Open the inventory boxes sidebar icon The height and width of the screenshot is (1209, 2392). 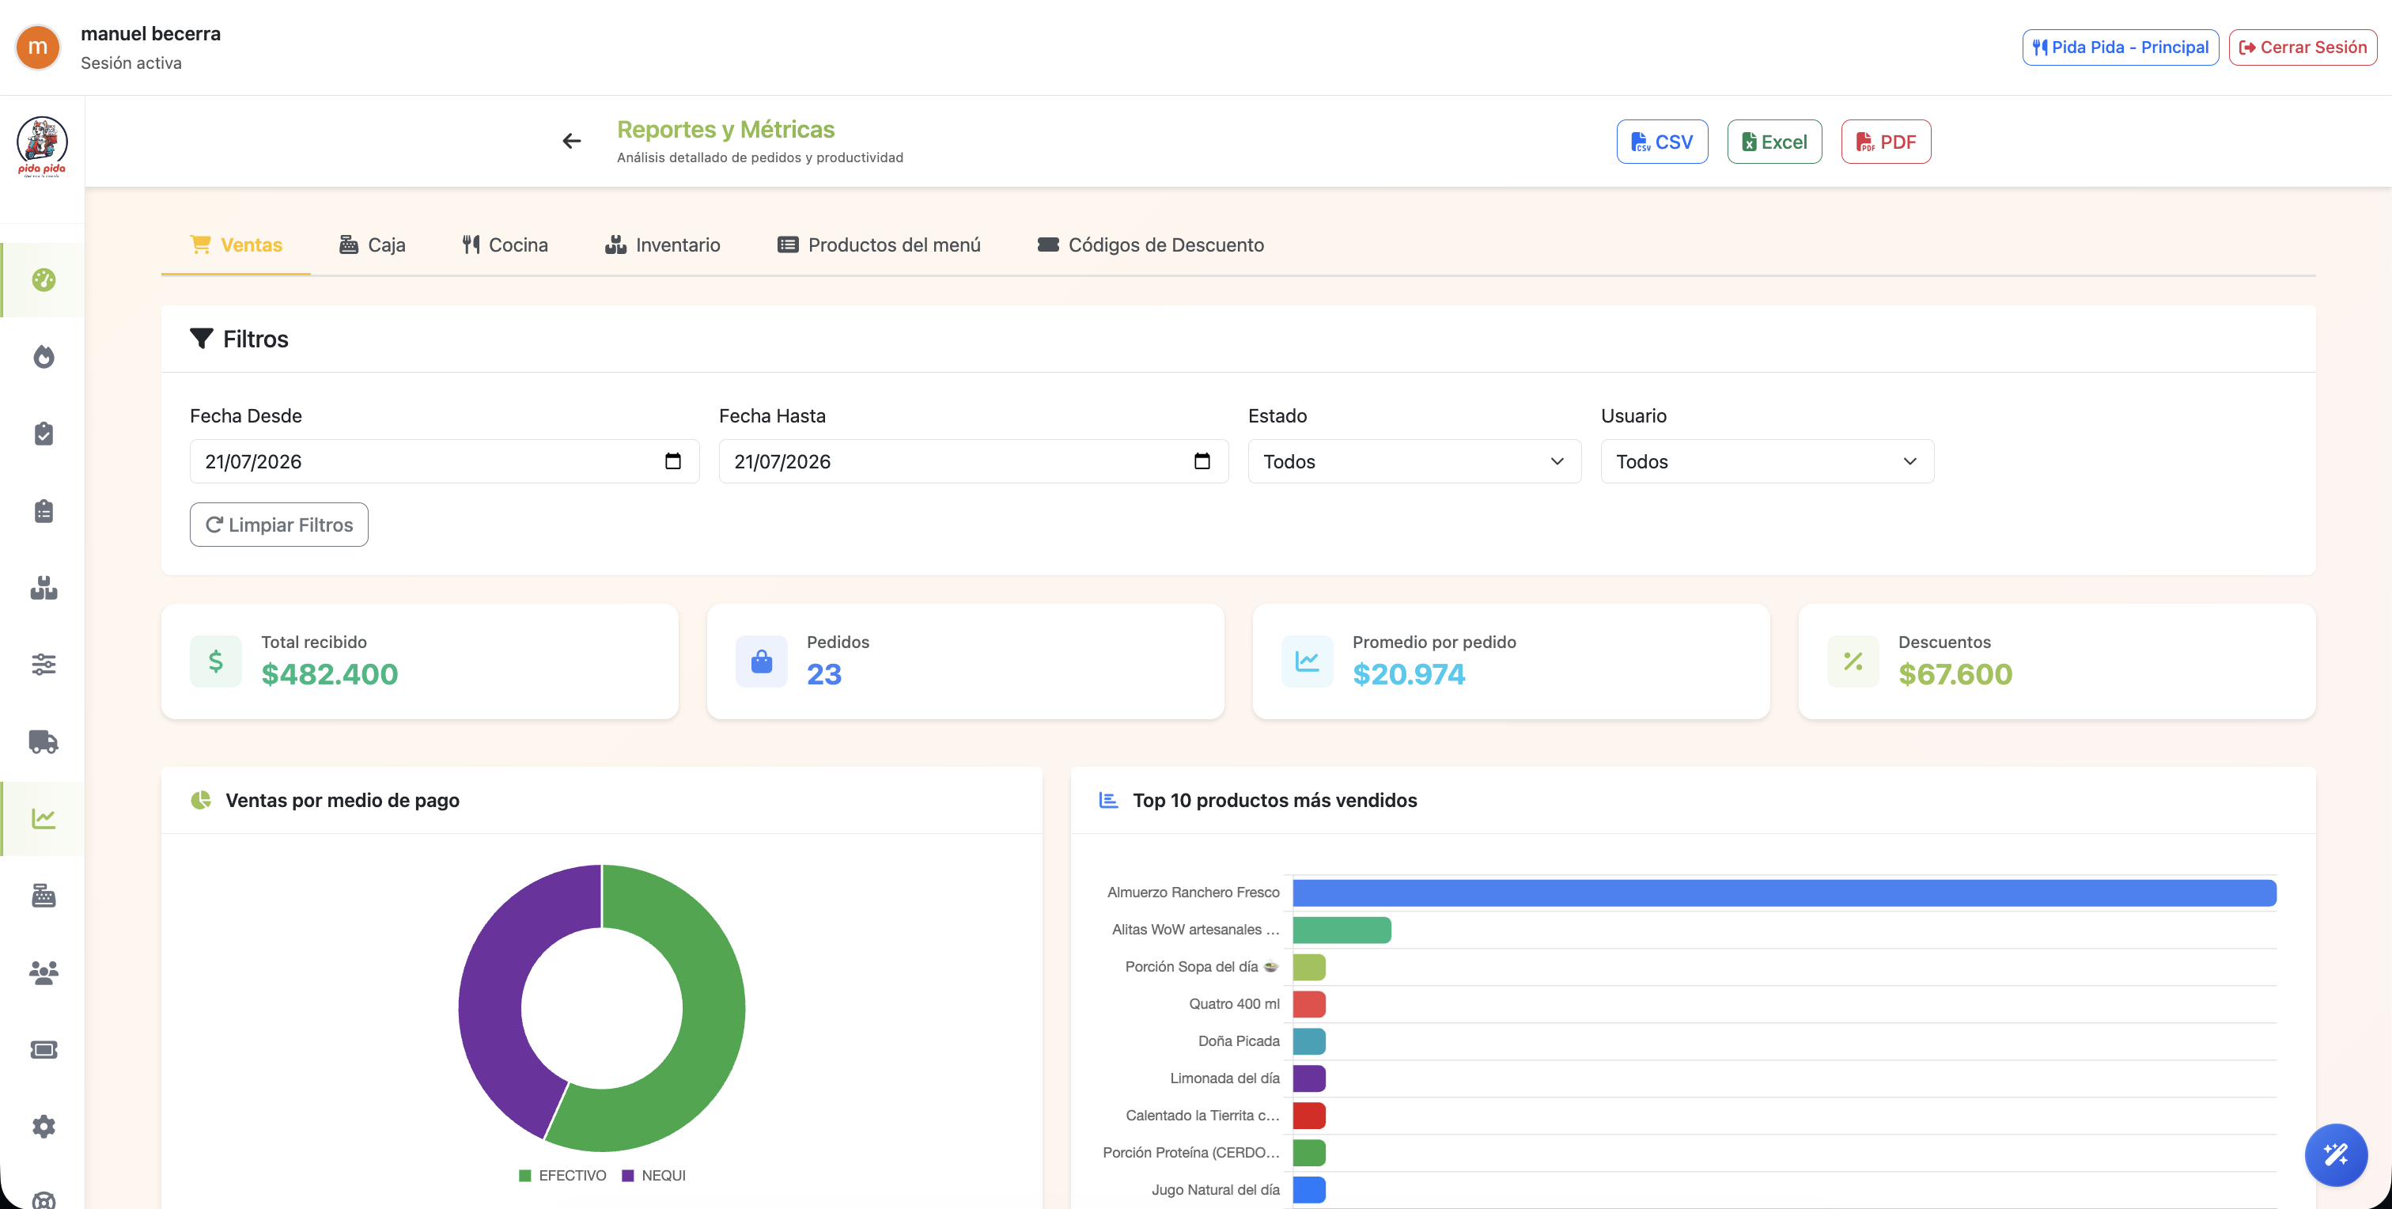(x=44, y=588)
